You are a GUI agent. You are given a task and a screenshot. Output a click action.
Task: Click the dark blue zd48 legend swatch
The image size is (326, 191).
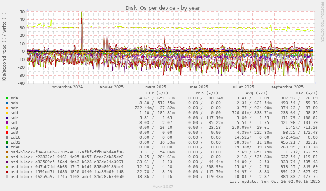(7, 147)
